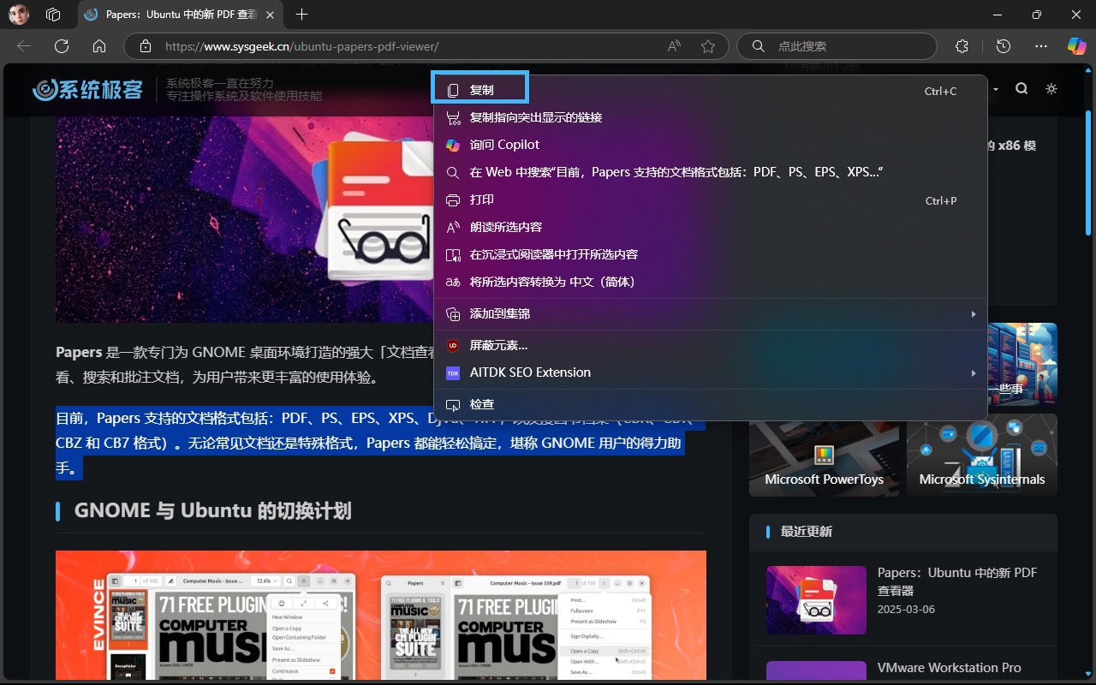Click the link-copy icon beside 复制指向突出显示的链接
The image size is (1096, 685).
(453, 117)
